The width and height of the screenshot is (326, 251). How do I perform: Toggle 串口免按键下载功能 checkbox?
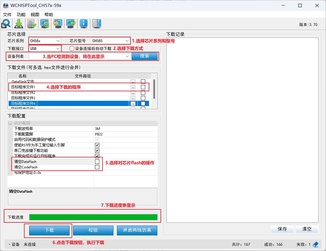[x=97, y=150]
